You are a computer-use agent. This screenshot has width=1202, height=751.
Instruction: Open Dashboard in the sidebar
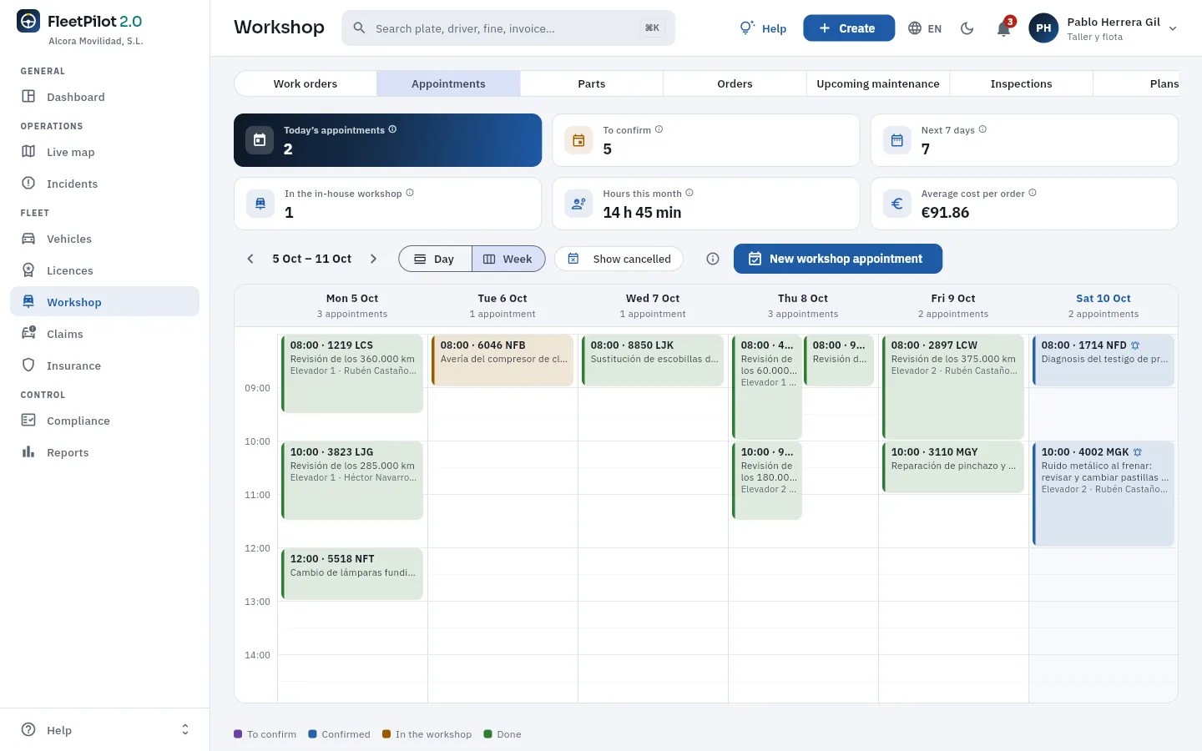pos(104,97)
